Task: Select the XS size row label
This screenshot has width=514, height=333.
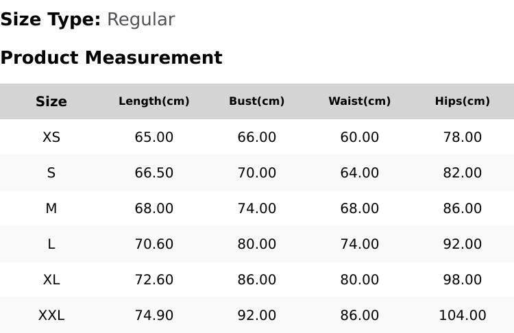Action: [x=51, y=137]
